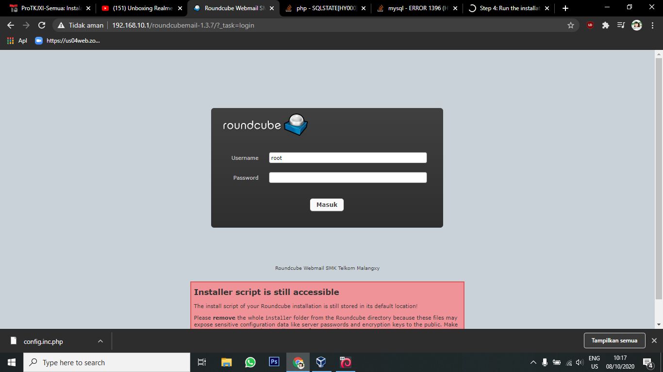Click the Tampilkan semua downloads button

pos(614,341)
